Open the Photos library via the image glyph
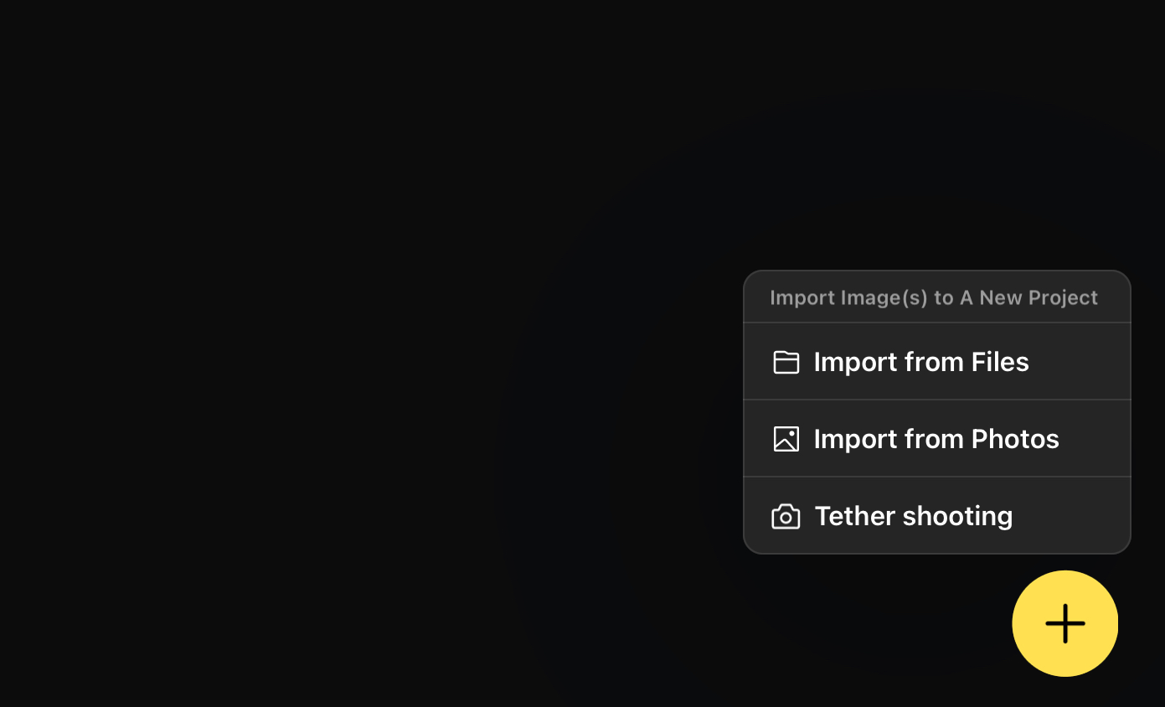The width and height of the screenshot is (1165, 707). point(786,439)
